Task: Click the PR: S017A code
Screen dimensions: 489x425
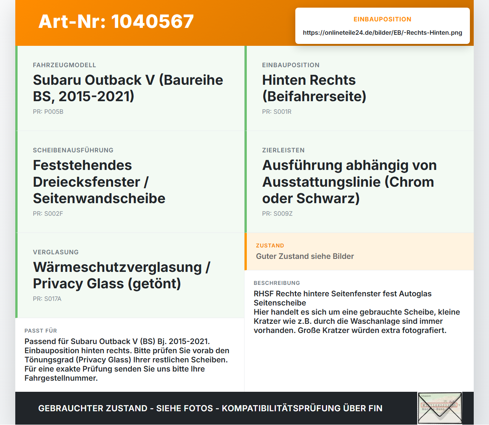Action: pos(47,299)
